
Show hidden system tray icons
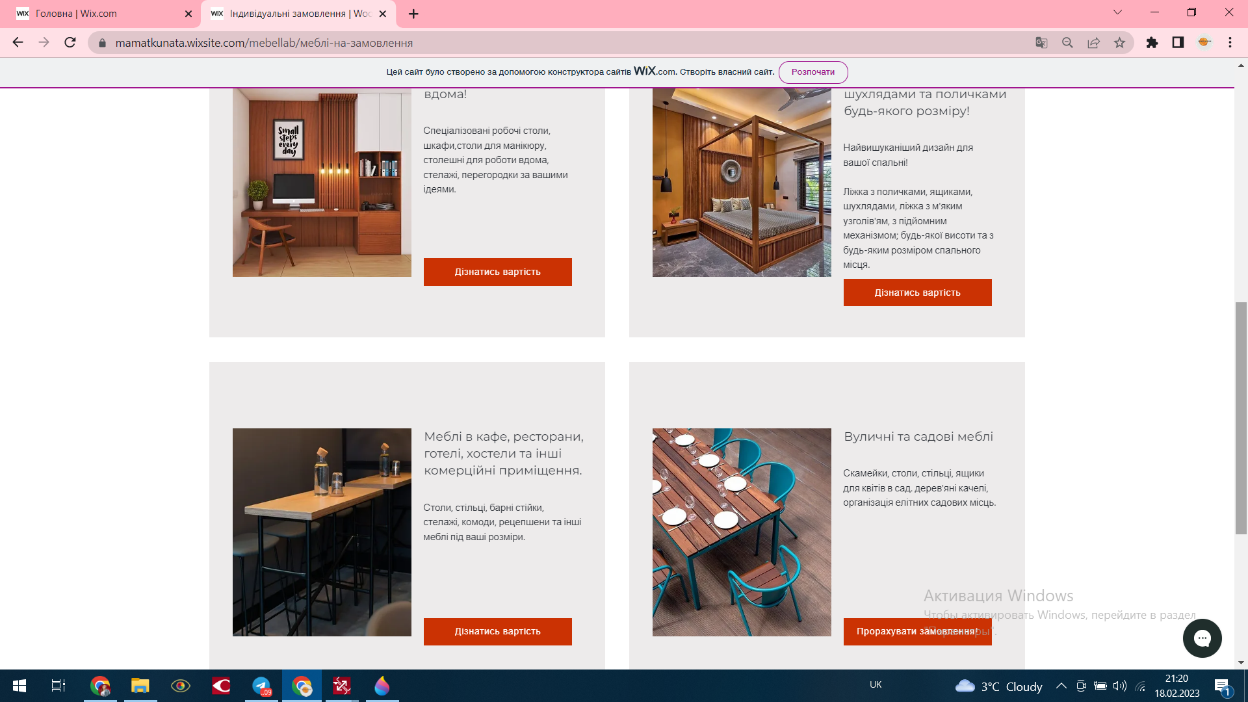[x=1061, y=686]
